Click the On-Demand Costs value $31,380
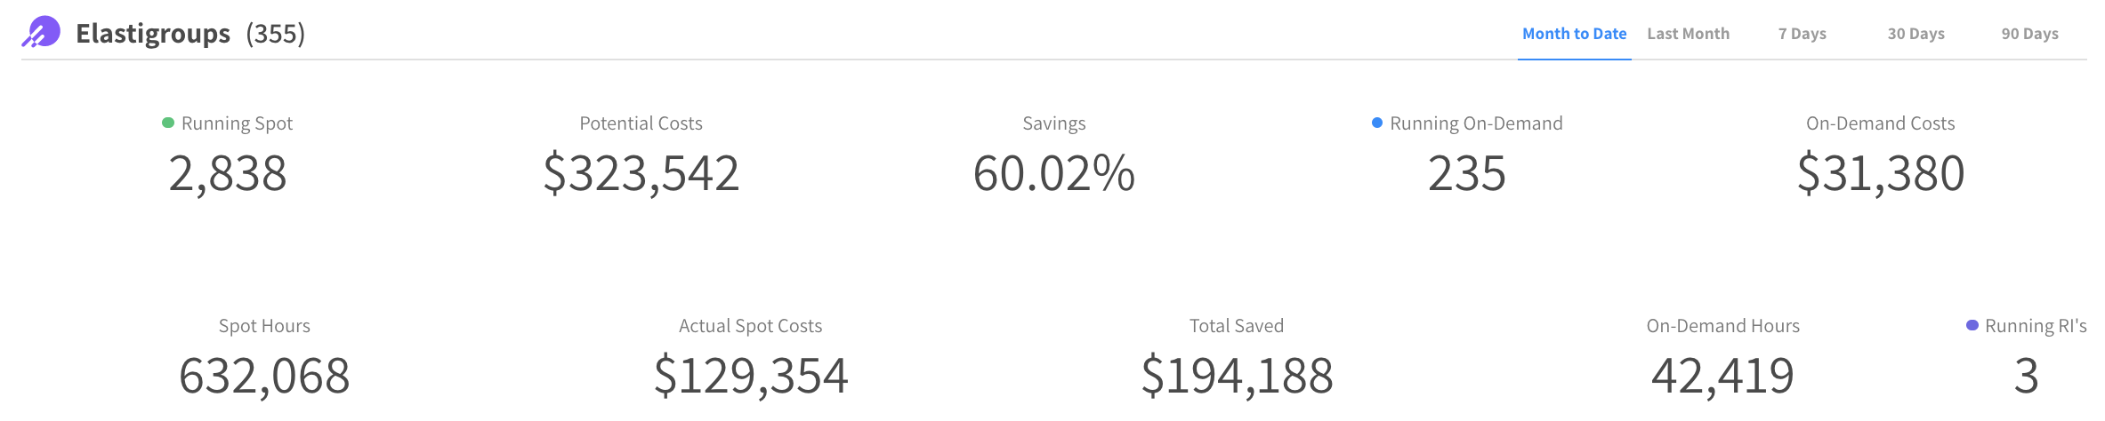The height and width of the screenshot is (421, 2105). [1880, 173]
